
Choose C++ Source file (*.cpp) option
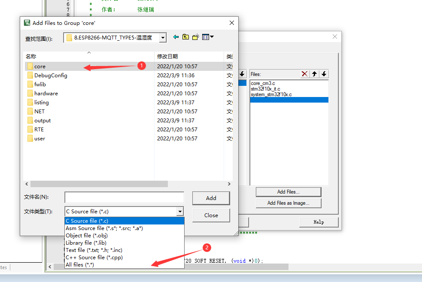click(124, 257)
